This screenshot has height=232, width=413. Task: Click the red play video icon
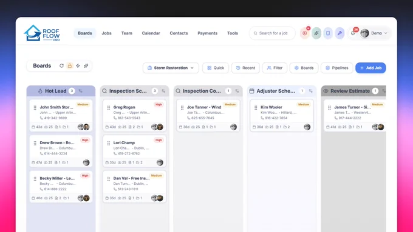[x=305, y=33]
